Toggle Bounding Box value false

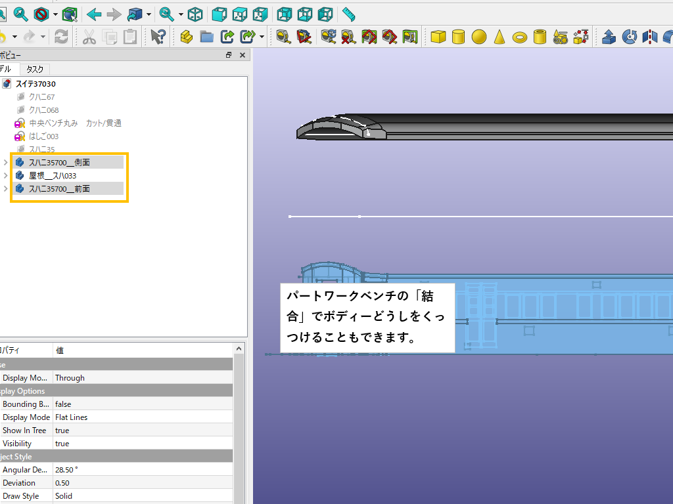pos(63,404)
